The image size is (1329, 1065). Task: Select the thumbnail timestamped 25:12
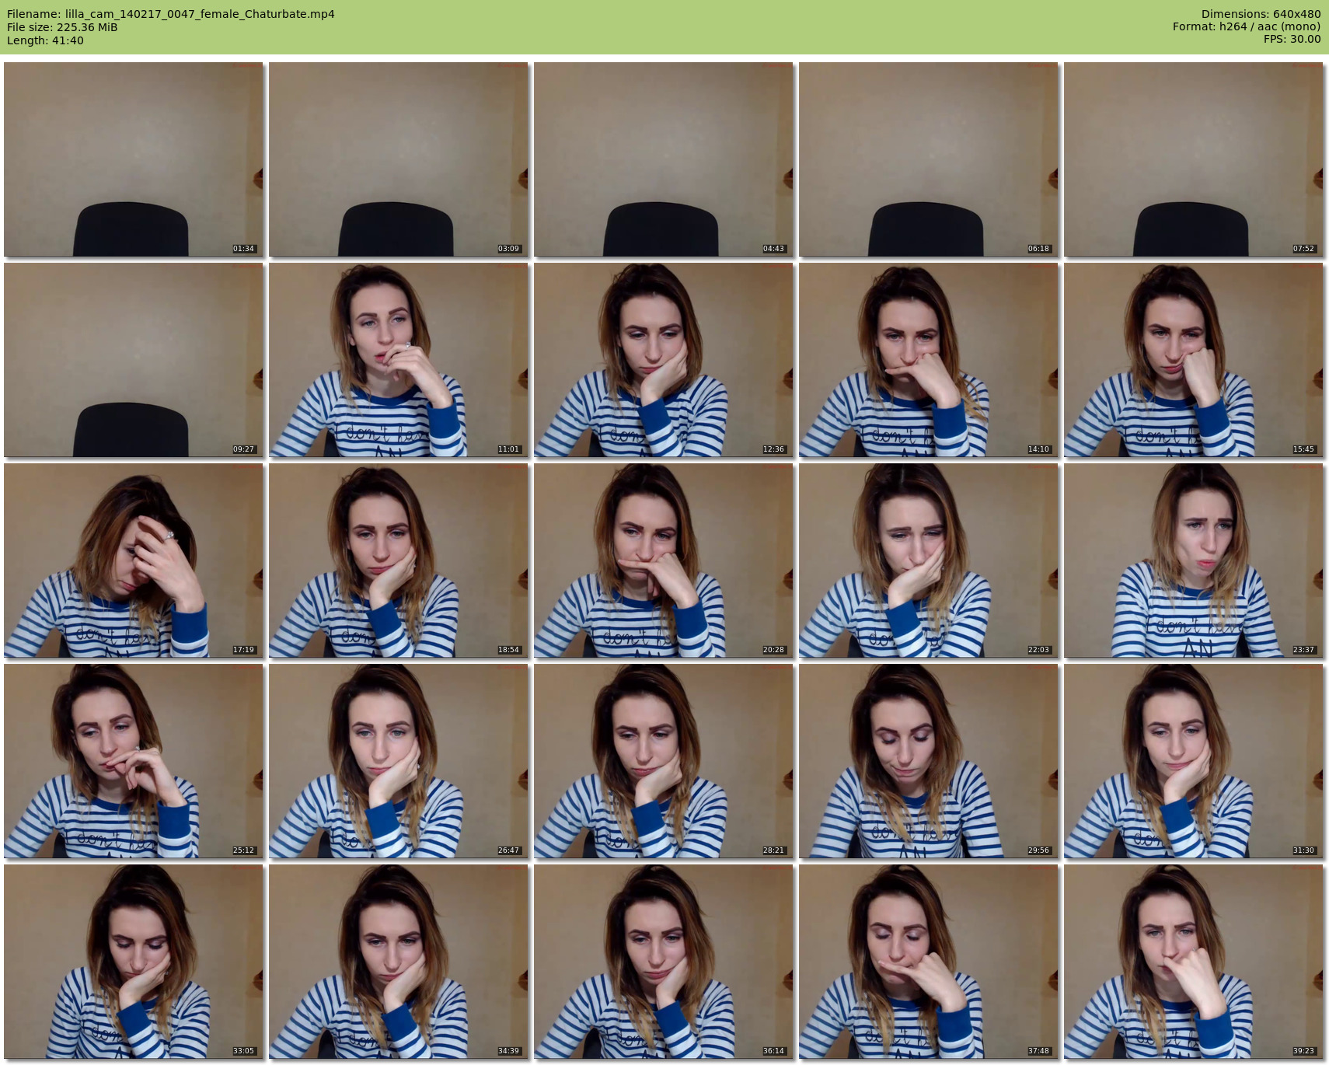click(134, 761)
